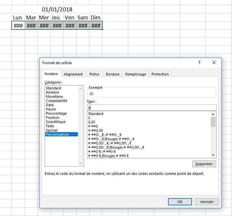This screenshot has height=216, width=232.
Task: Open the Remplissage tab
Action: point(135,74)
